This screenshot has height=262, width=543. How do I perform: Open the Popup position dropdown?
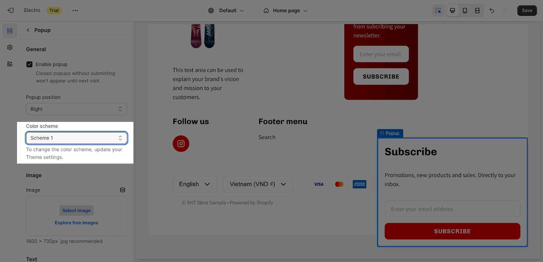(76, 109)
